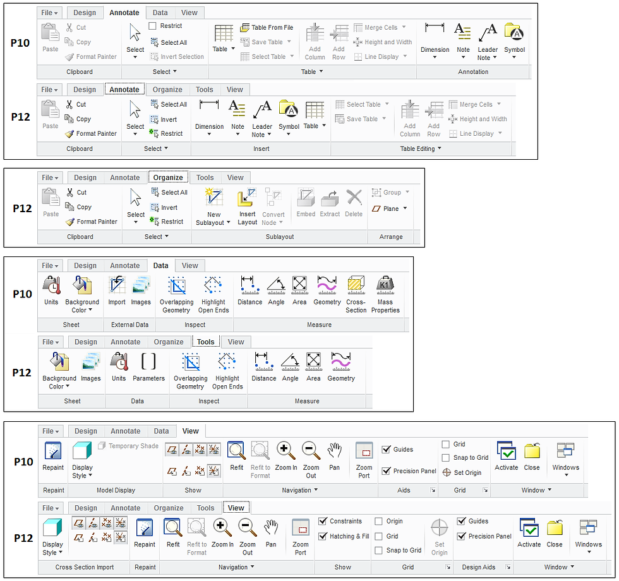Image resolution: width=619 pixels, height=581 pixels.
Task: Toggle the Temporary Shade checkbox
Action: [102, 446]
